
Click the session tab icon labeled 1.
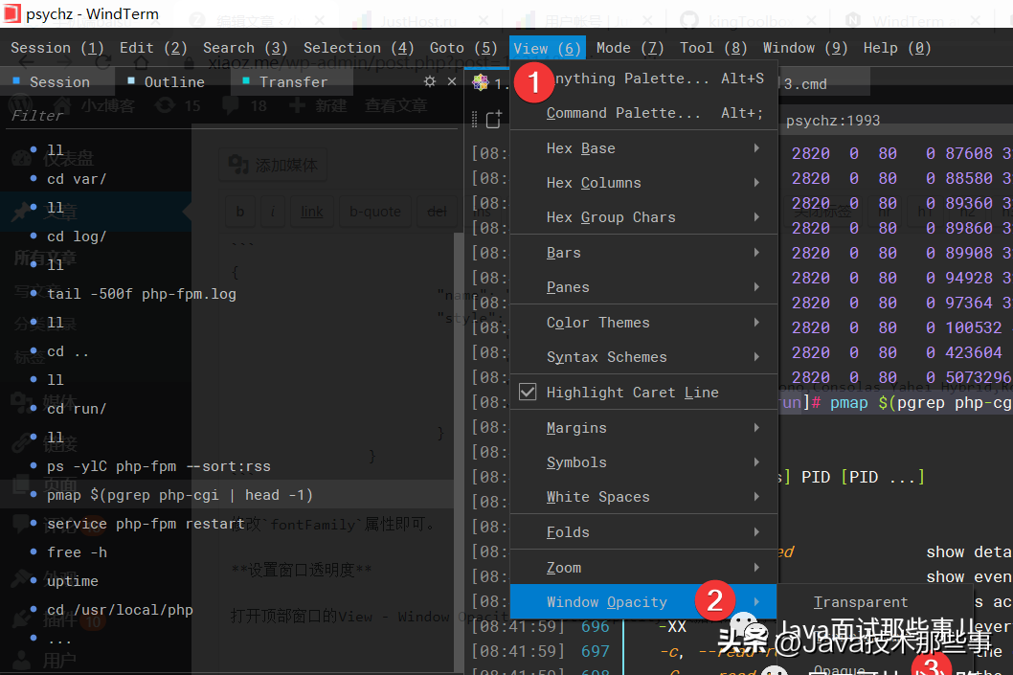pos(481,82)
